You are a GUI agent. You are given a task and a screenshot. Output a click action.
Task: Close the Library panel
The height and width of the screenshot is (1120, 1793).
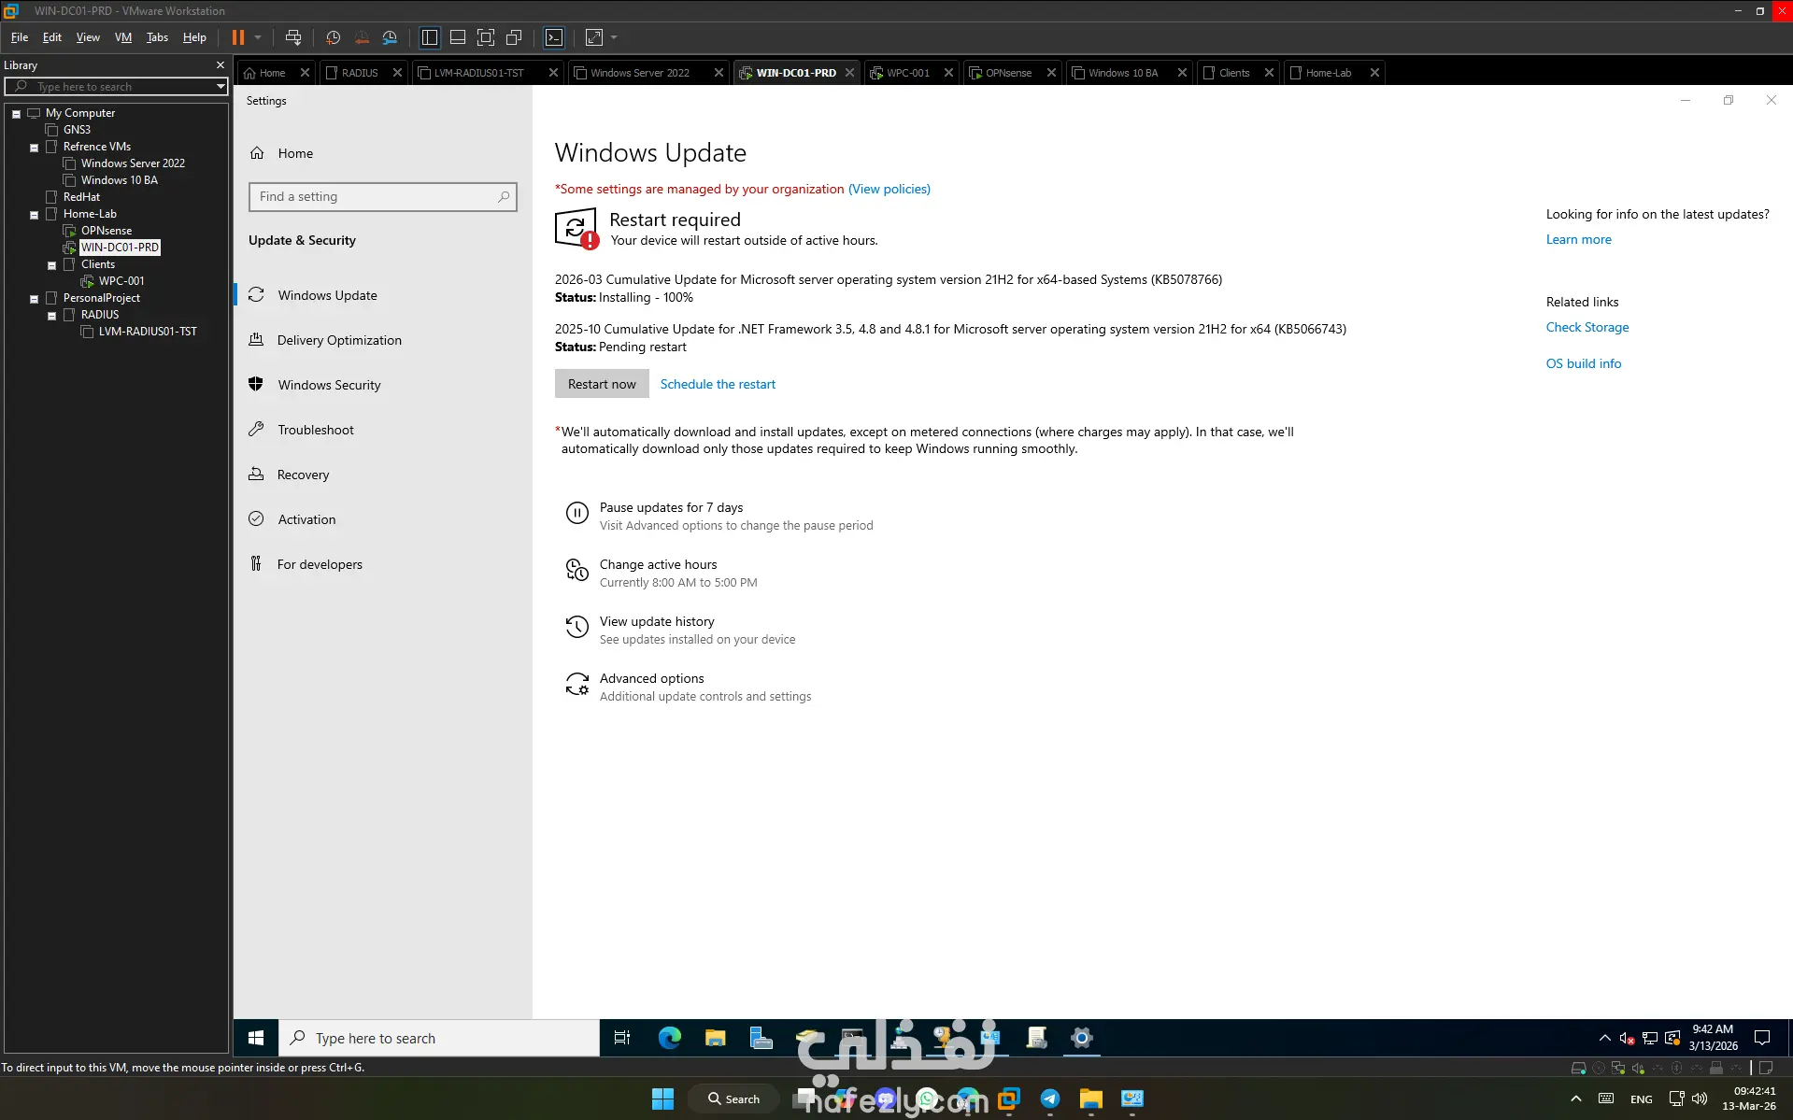[221, 65]
